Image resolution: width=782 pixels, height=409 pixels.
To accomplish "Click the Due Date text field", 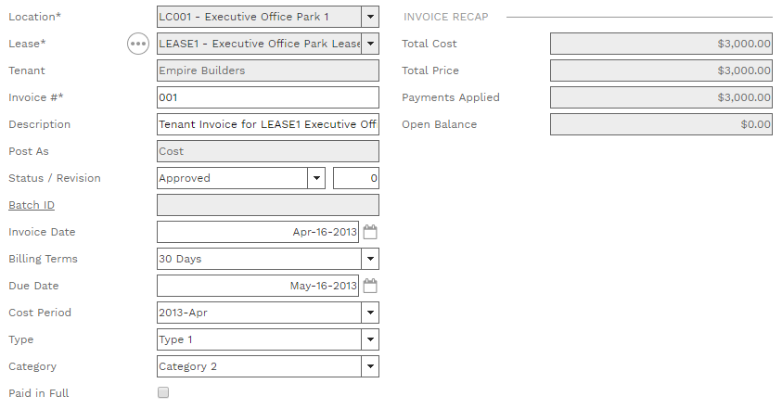I will tap(258, 286).
